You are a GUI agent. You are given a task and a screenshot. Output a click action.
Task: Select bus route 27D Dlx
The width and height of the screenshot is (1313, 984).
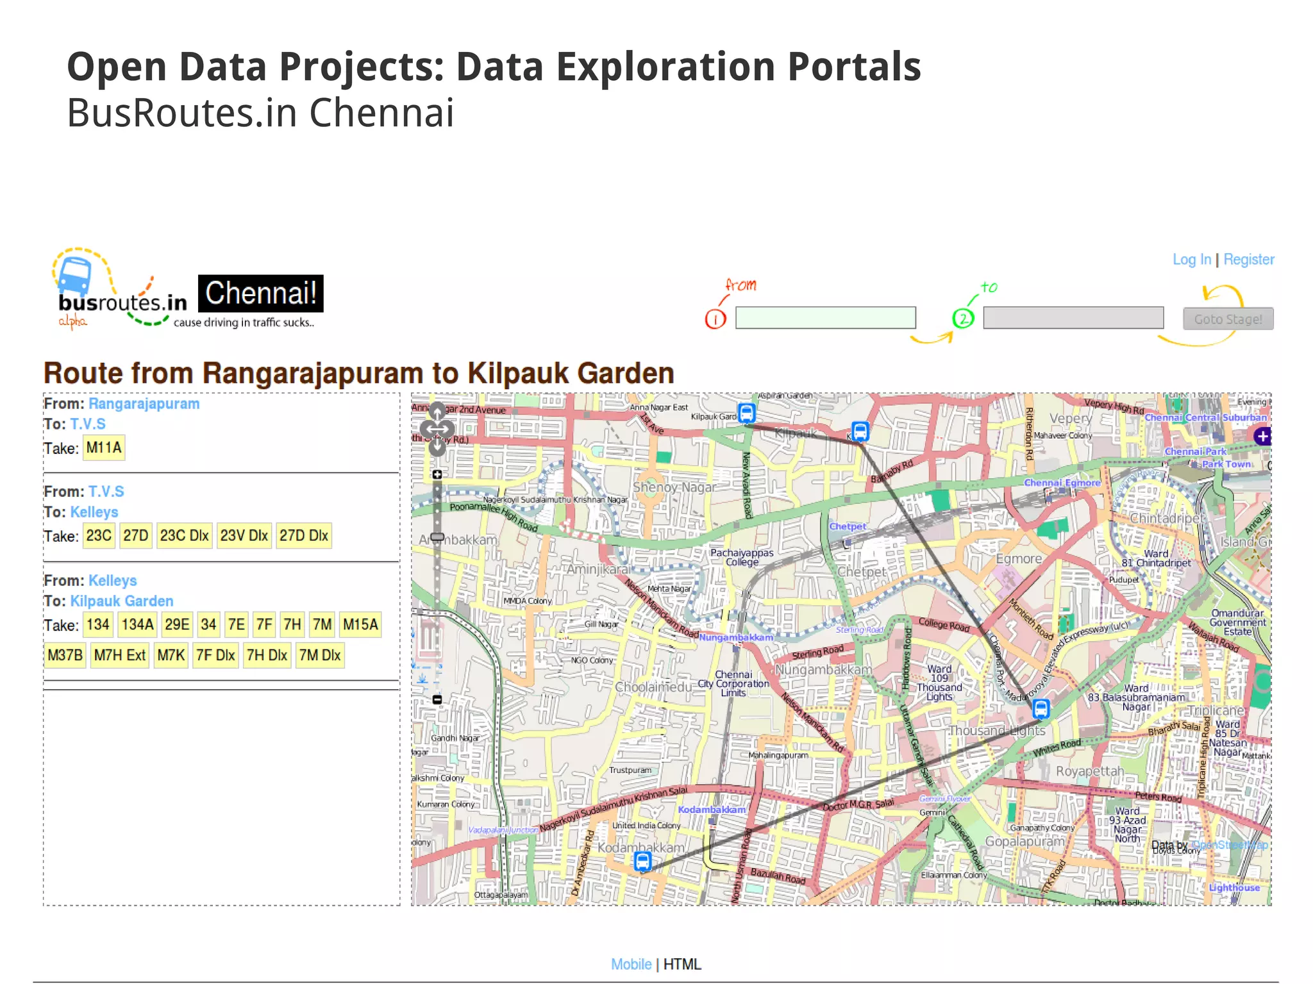(304, 535)
